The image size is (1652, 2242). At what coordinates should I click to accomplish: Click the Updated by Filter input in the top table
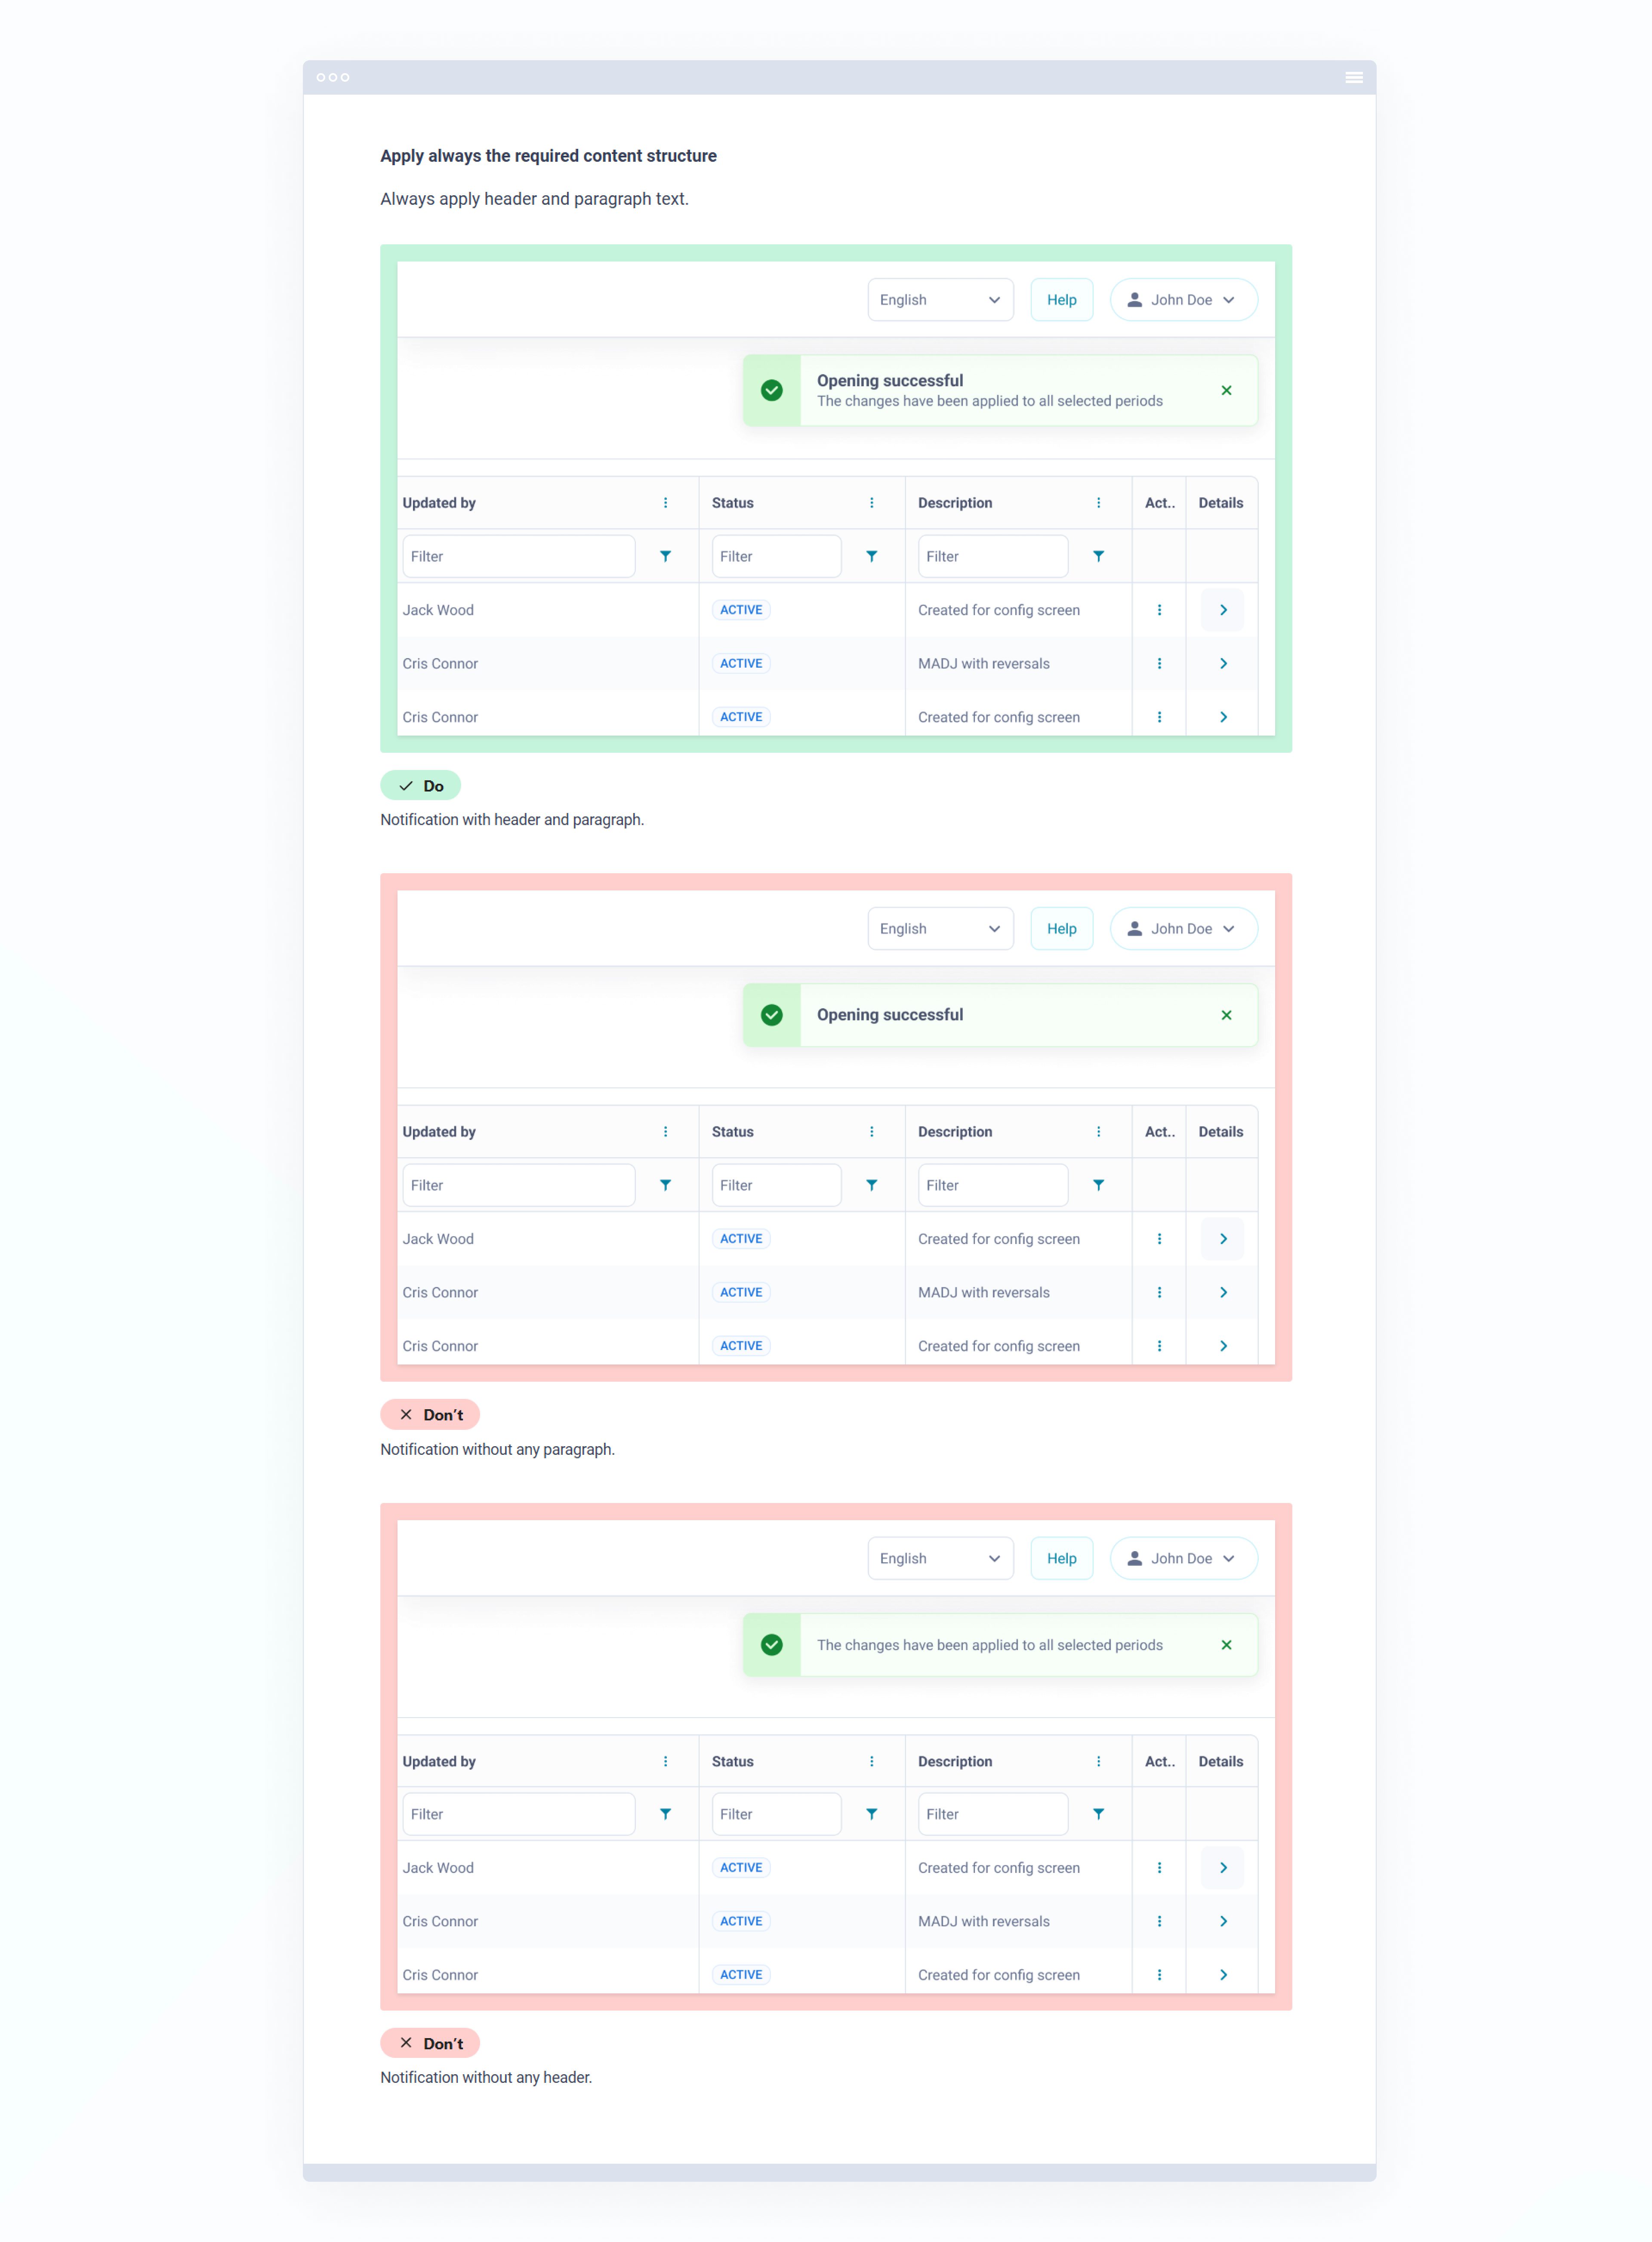[518, 556]
